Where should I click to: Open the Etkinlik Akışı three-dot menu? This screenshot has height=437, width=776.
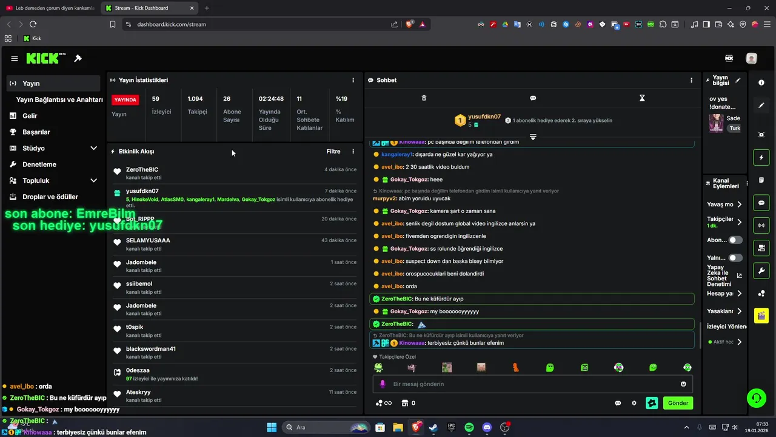353,151
